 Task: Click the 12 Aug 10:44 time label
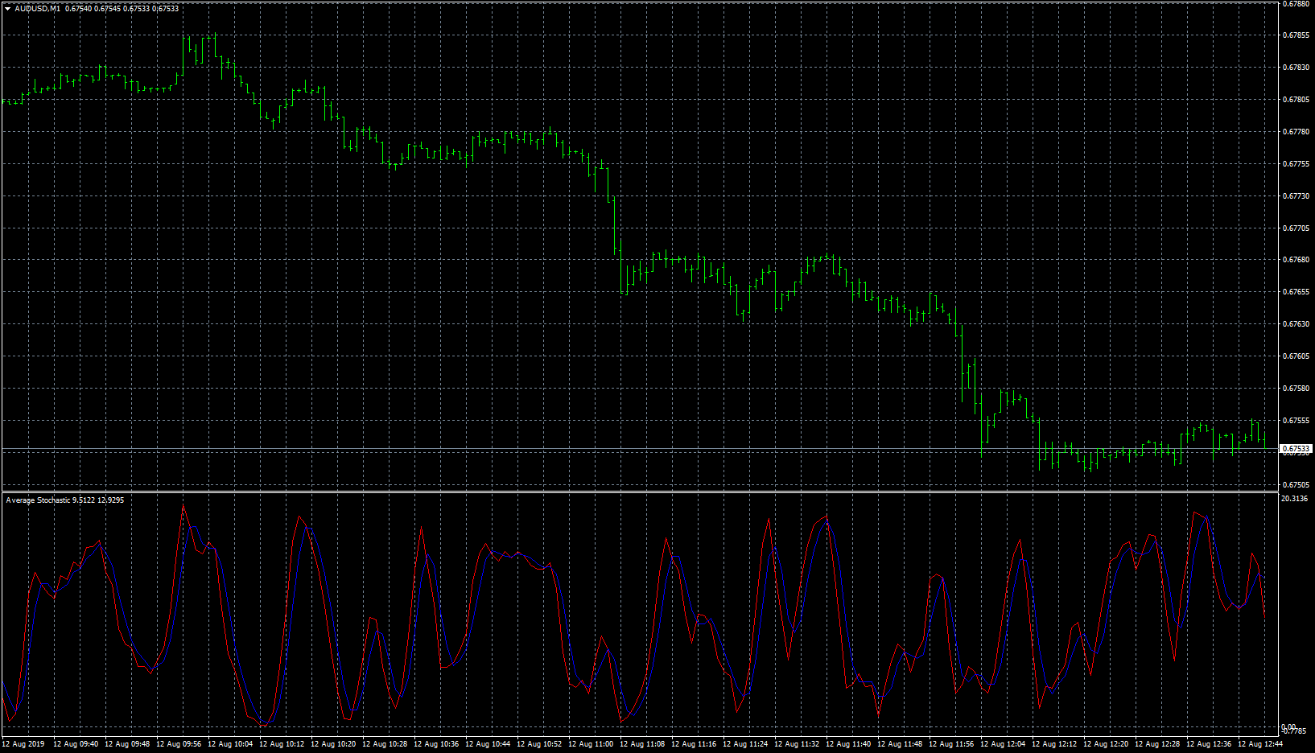pos(488,744)
